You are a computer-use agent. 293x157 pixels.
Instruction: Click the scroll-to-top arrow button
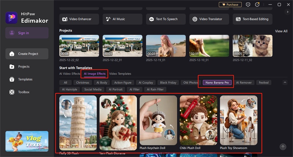(282, 146)
